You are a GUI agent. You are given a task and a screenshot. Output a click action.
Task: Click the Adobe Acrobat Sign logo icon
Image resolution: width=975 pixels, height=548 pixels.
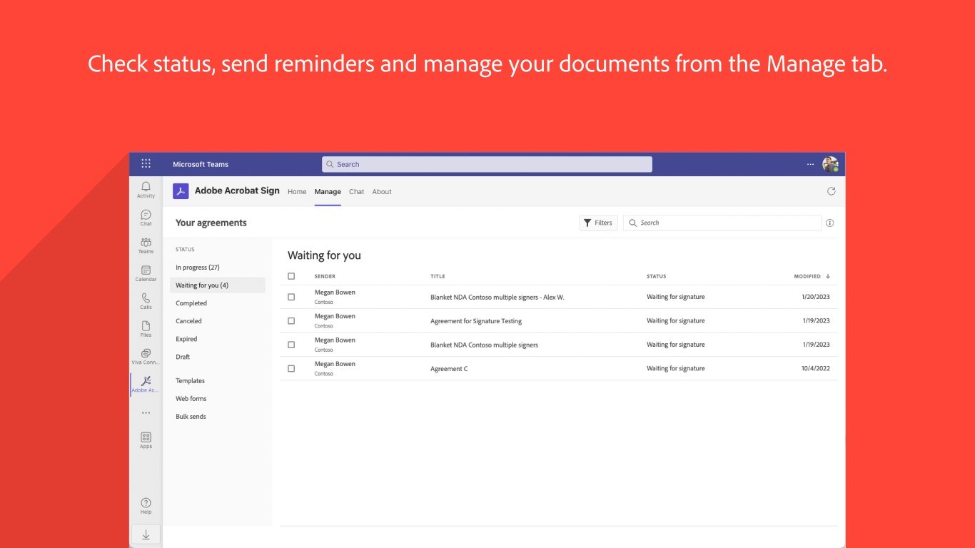click(181, 191)
